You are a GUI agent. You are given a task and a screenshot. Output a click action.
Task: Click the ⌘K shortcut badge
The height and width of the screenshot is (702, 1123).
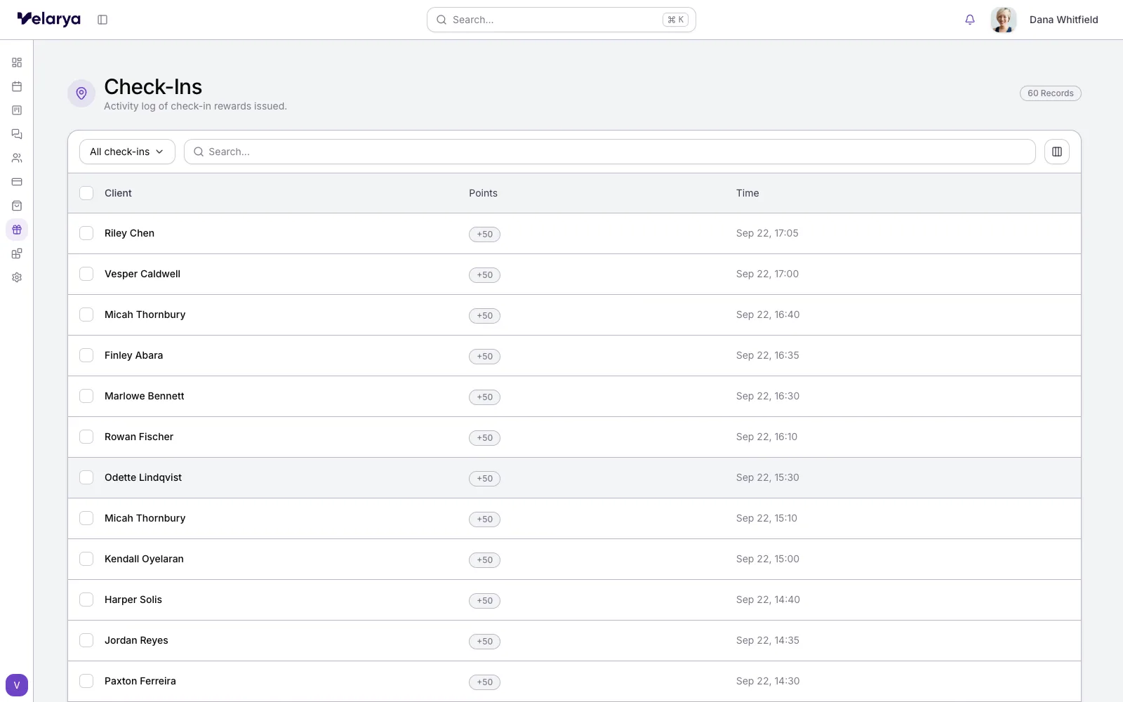tap(676, 20)
